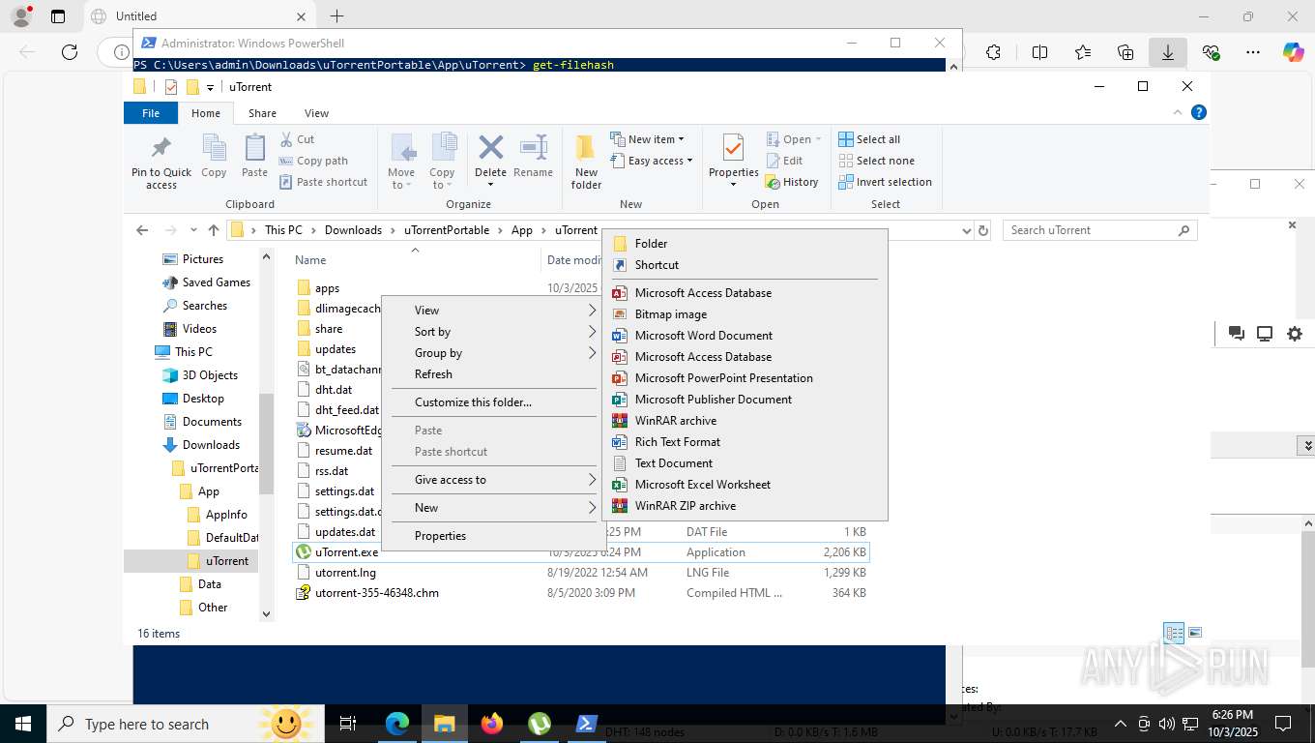The height and width of the screenshot is (743, 1315).
Task: Click uTorrentPortable in breadcrumb path
Action: pos(447,230)
